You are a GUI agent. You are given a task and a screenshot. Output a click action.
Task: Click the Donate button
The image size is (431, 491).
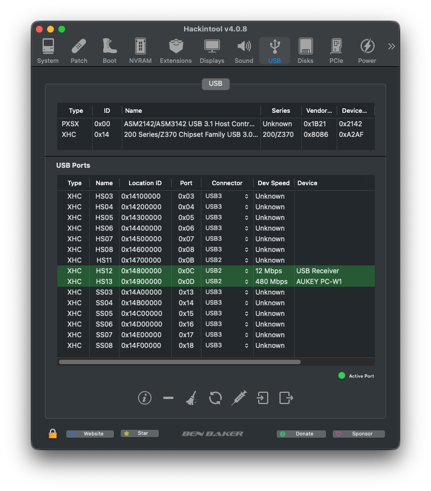coord(302,434)
